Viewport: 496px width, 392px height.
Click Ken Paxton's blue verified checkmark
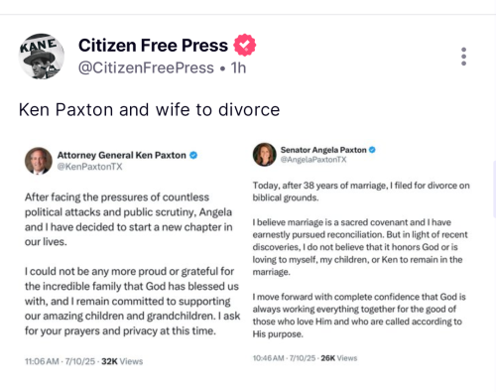(193, 155)
